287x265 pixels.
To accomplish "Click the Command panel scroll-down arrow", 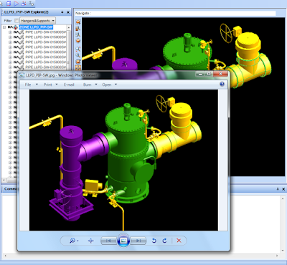I will click(x=283, y=251).
